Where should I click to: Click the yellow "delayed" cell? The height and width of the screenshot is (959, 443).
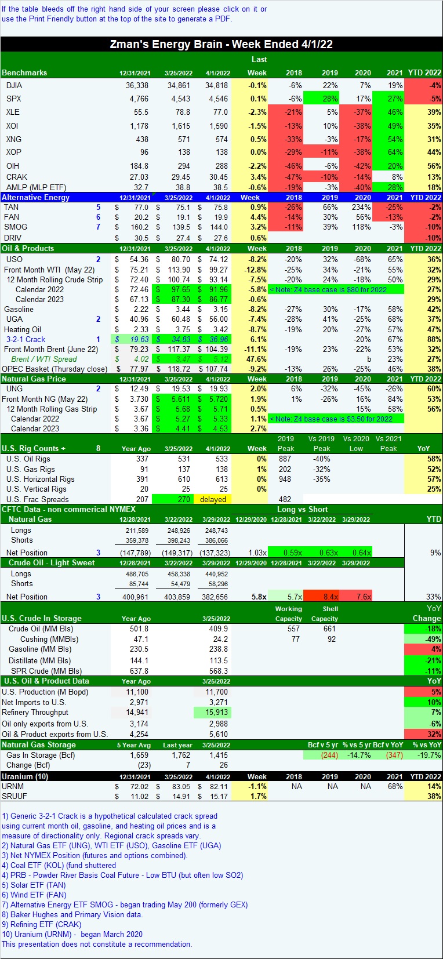point(213,499)
